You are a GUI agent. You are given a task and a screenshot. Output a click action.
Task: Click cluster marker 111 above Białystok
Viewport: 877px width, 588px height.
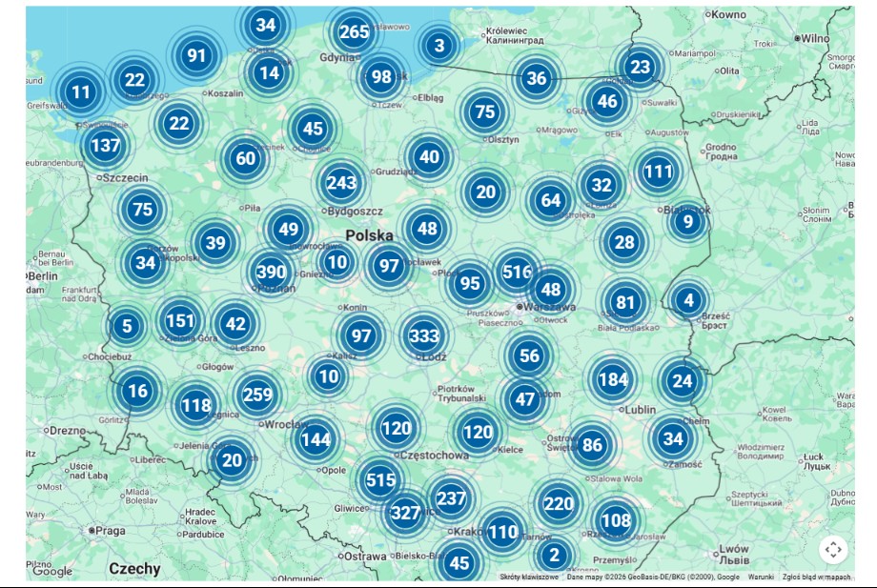658,171
